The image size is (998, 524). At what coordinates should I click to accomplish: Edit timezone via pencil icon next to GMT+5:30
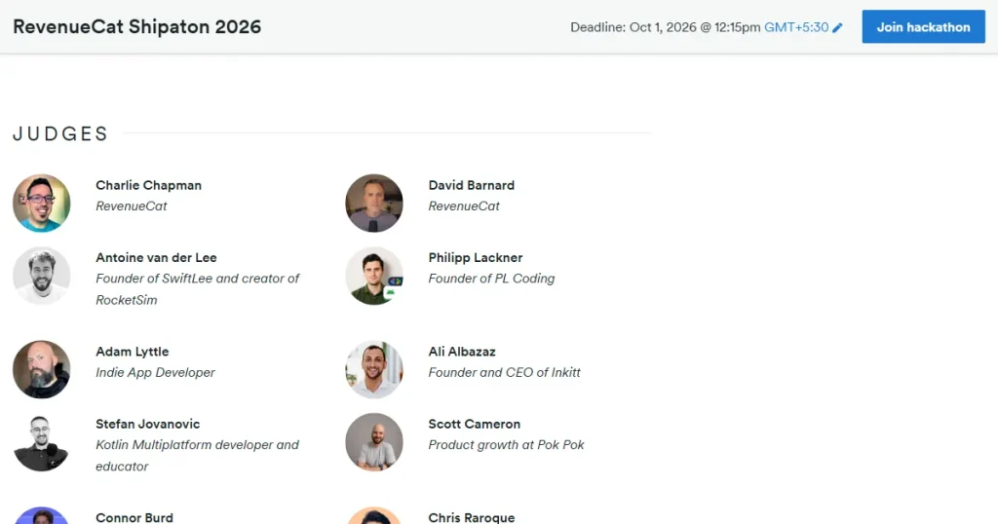pyautogui.click(x=837, y=27)
